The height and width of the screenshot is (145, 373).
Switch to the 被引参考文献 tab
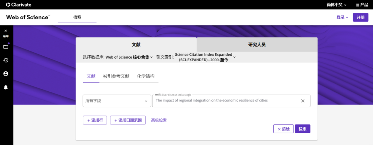[116, 76]
